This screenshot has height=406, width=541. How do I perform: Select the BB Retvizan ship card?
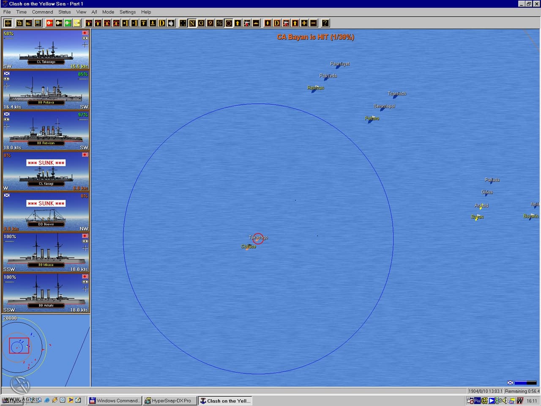(46, 131)
